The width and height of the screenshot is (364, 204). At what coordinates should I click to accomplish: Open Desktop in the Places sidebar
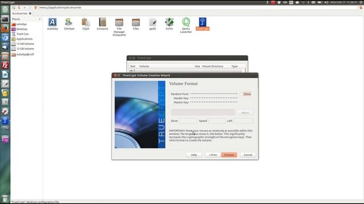pos(22,29)
